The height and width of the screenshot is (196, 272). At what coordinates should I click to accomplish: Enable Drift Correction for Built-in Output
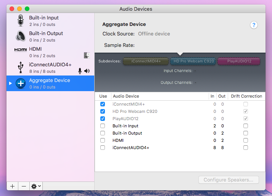[246, 133]
